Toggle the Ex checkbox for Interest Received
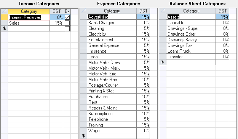Image resolution: width=238 pixels, height=139 pixels. click(67, 17)
